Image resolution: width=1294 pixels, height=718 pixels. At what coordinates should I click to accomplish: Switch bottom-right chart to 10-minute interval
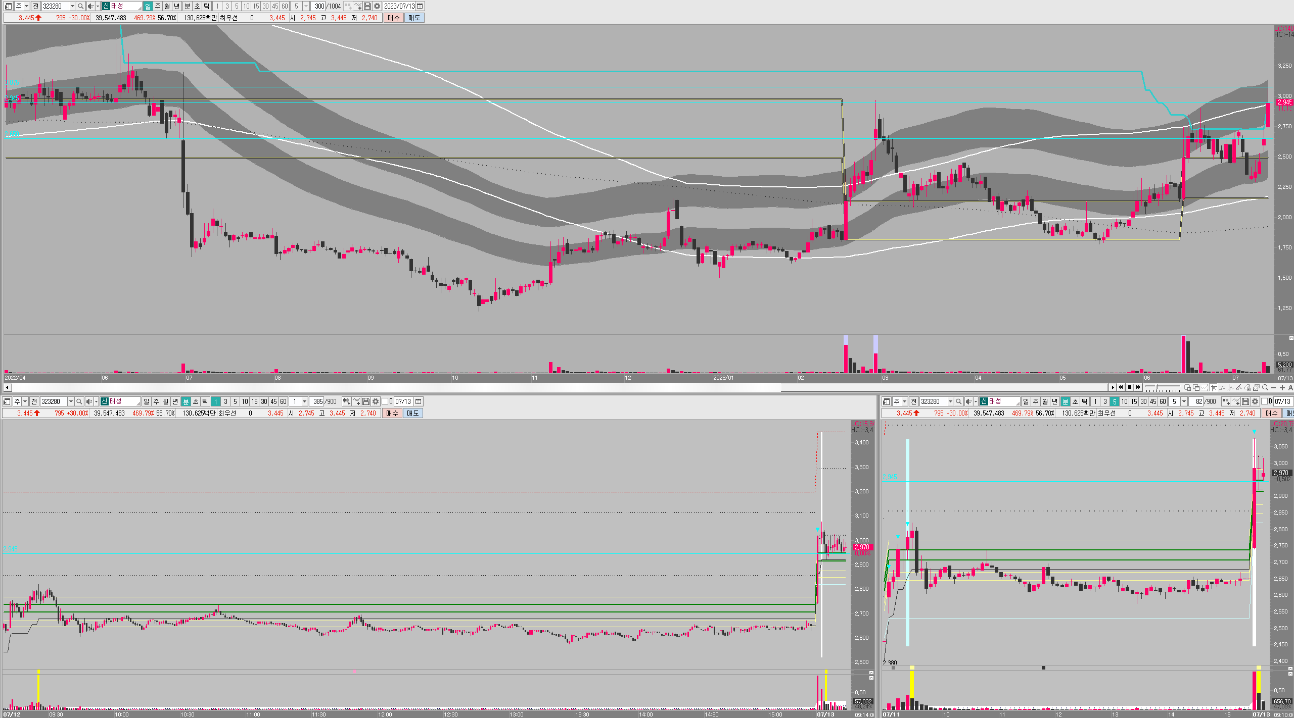point(1124,401)
